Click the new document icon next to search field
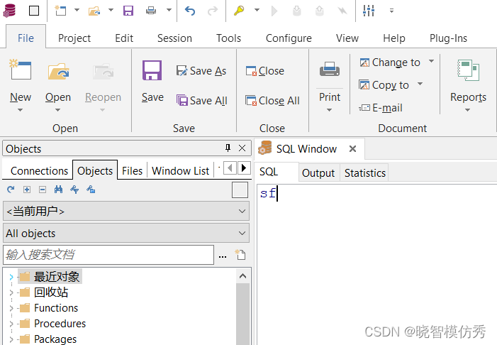Viewport: 497px width, 345px height. (x=240, y=255)
